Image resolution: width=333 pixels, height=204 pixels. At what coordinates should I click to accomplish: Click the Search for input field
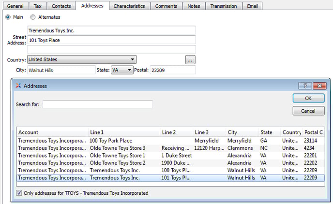pos(98,104)
